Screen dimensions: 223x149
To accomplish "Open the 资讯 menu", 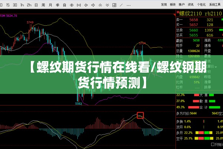I will (x=191, y=4).
